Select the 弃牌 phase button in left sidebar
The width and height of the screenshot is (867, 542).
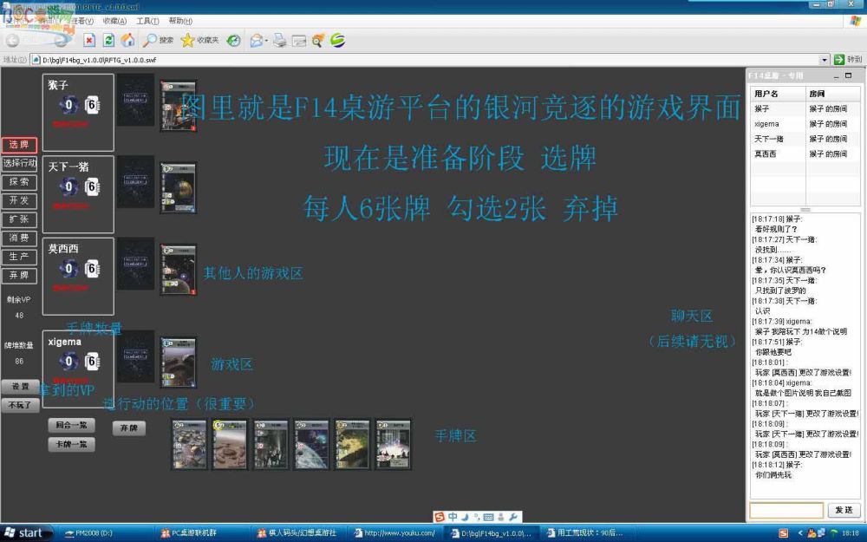(19, 276)
